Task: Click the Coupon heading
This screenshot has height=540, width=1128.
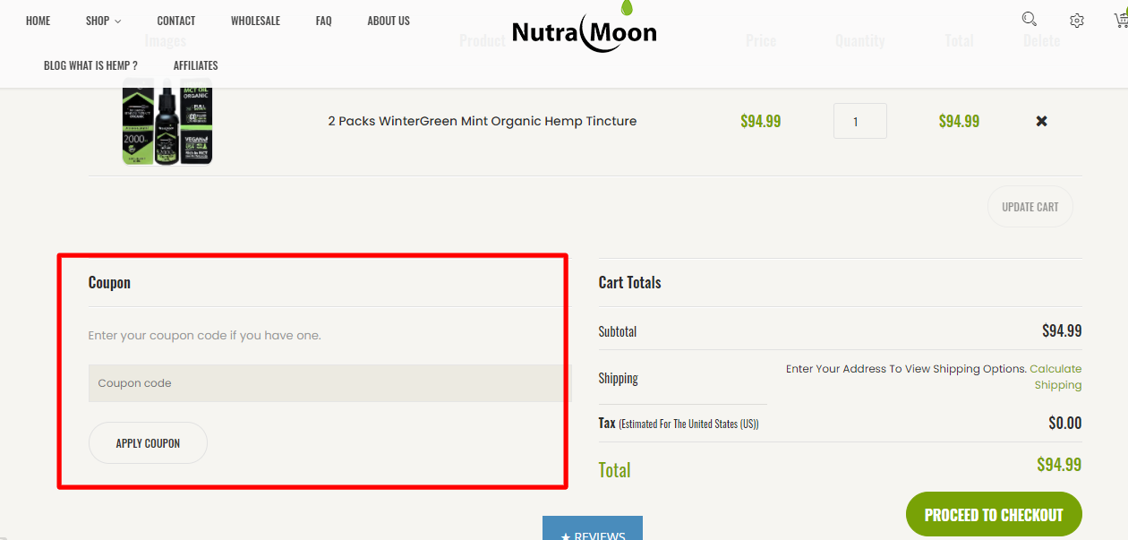Action: point(109,282)
